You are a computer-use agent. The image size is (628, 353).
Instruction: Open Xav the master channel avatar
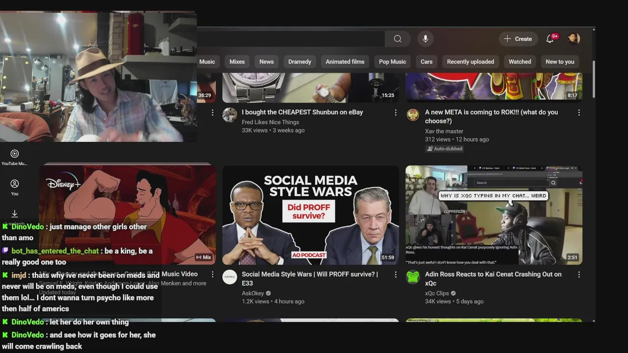pyautogui.click(x=413, y=115)
